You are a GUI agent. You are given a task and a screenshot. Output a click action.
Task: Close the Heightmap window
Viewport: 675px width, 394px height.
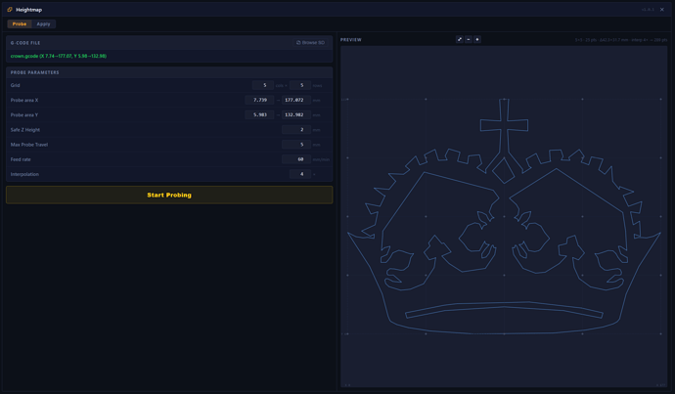(662, 10)
